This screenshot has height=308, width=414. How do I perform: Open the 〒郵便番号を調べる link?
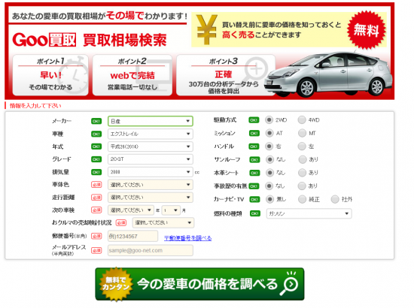tap(187, 238)
